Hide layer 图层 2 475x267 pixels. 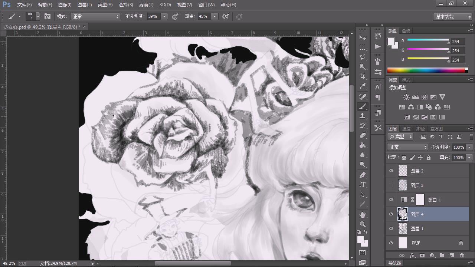click(391, 171)
